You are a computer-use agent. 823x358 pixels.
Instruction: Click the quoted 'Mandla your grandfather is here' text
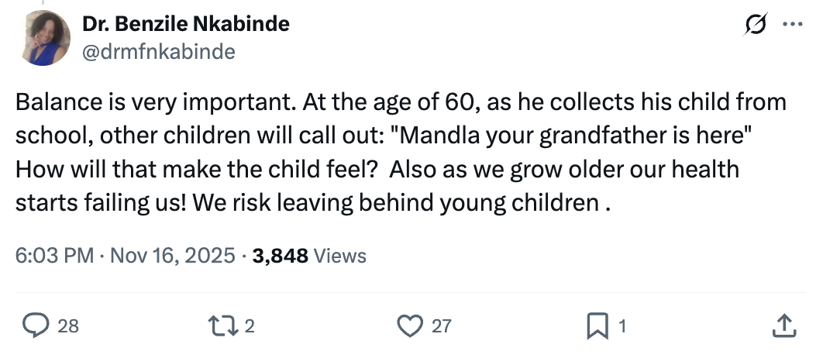pos(573,136)
